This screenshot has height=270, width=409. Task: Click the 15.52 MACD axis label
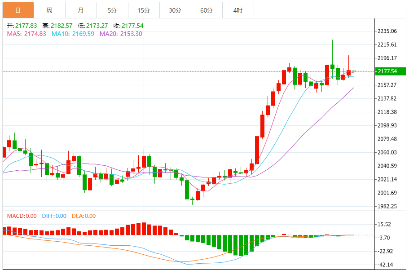point(384,224)
